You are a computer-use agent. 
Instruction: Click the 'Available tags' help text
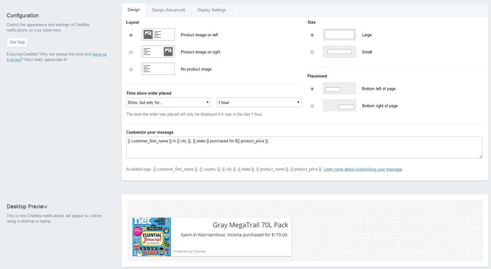click(x=224, y=169)
